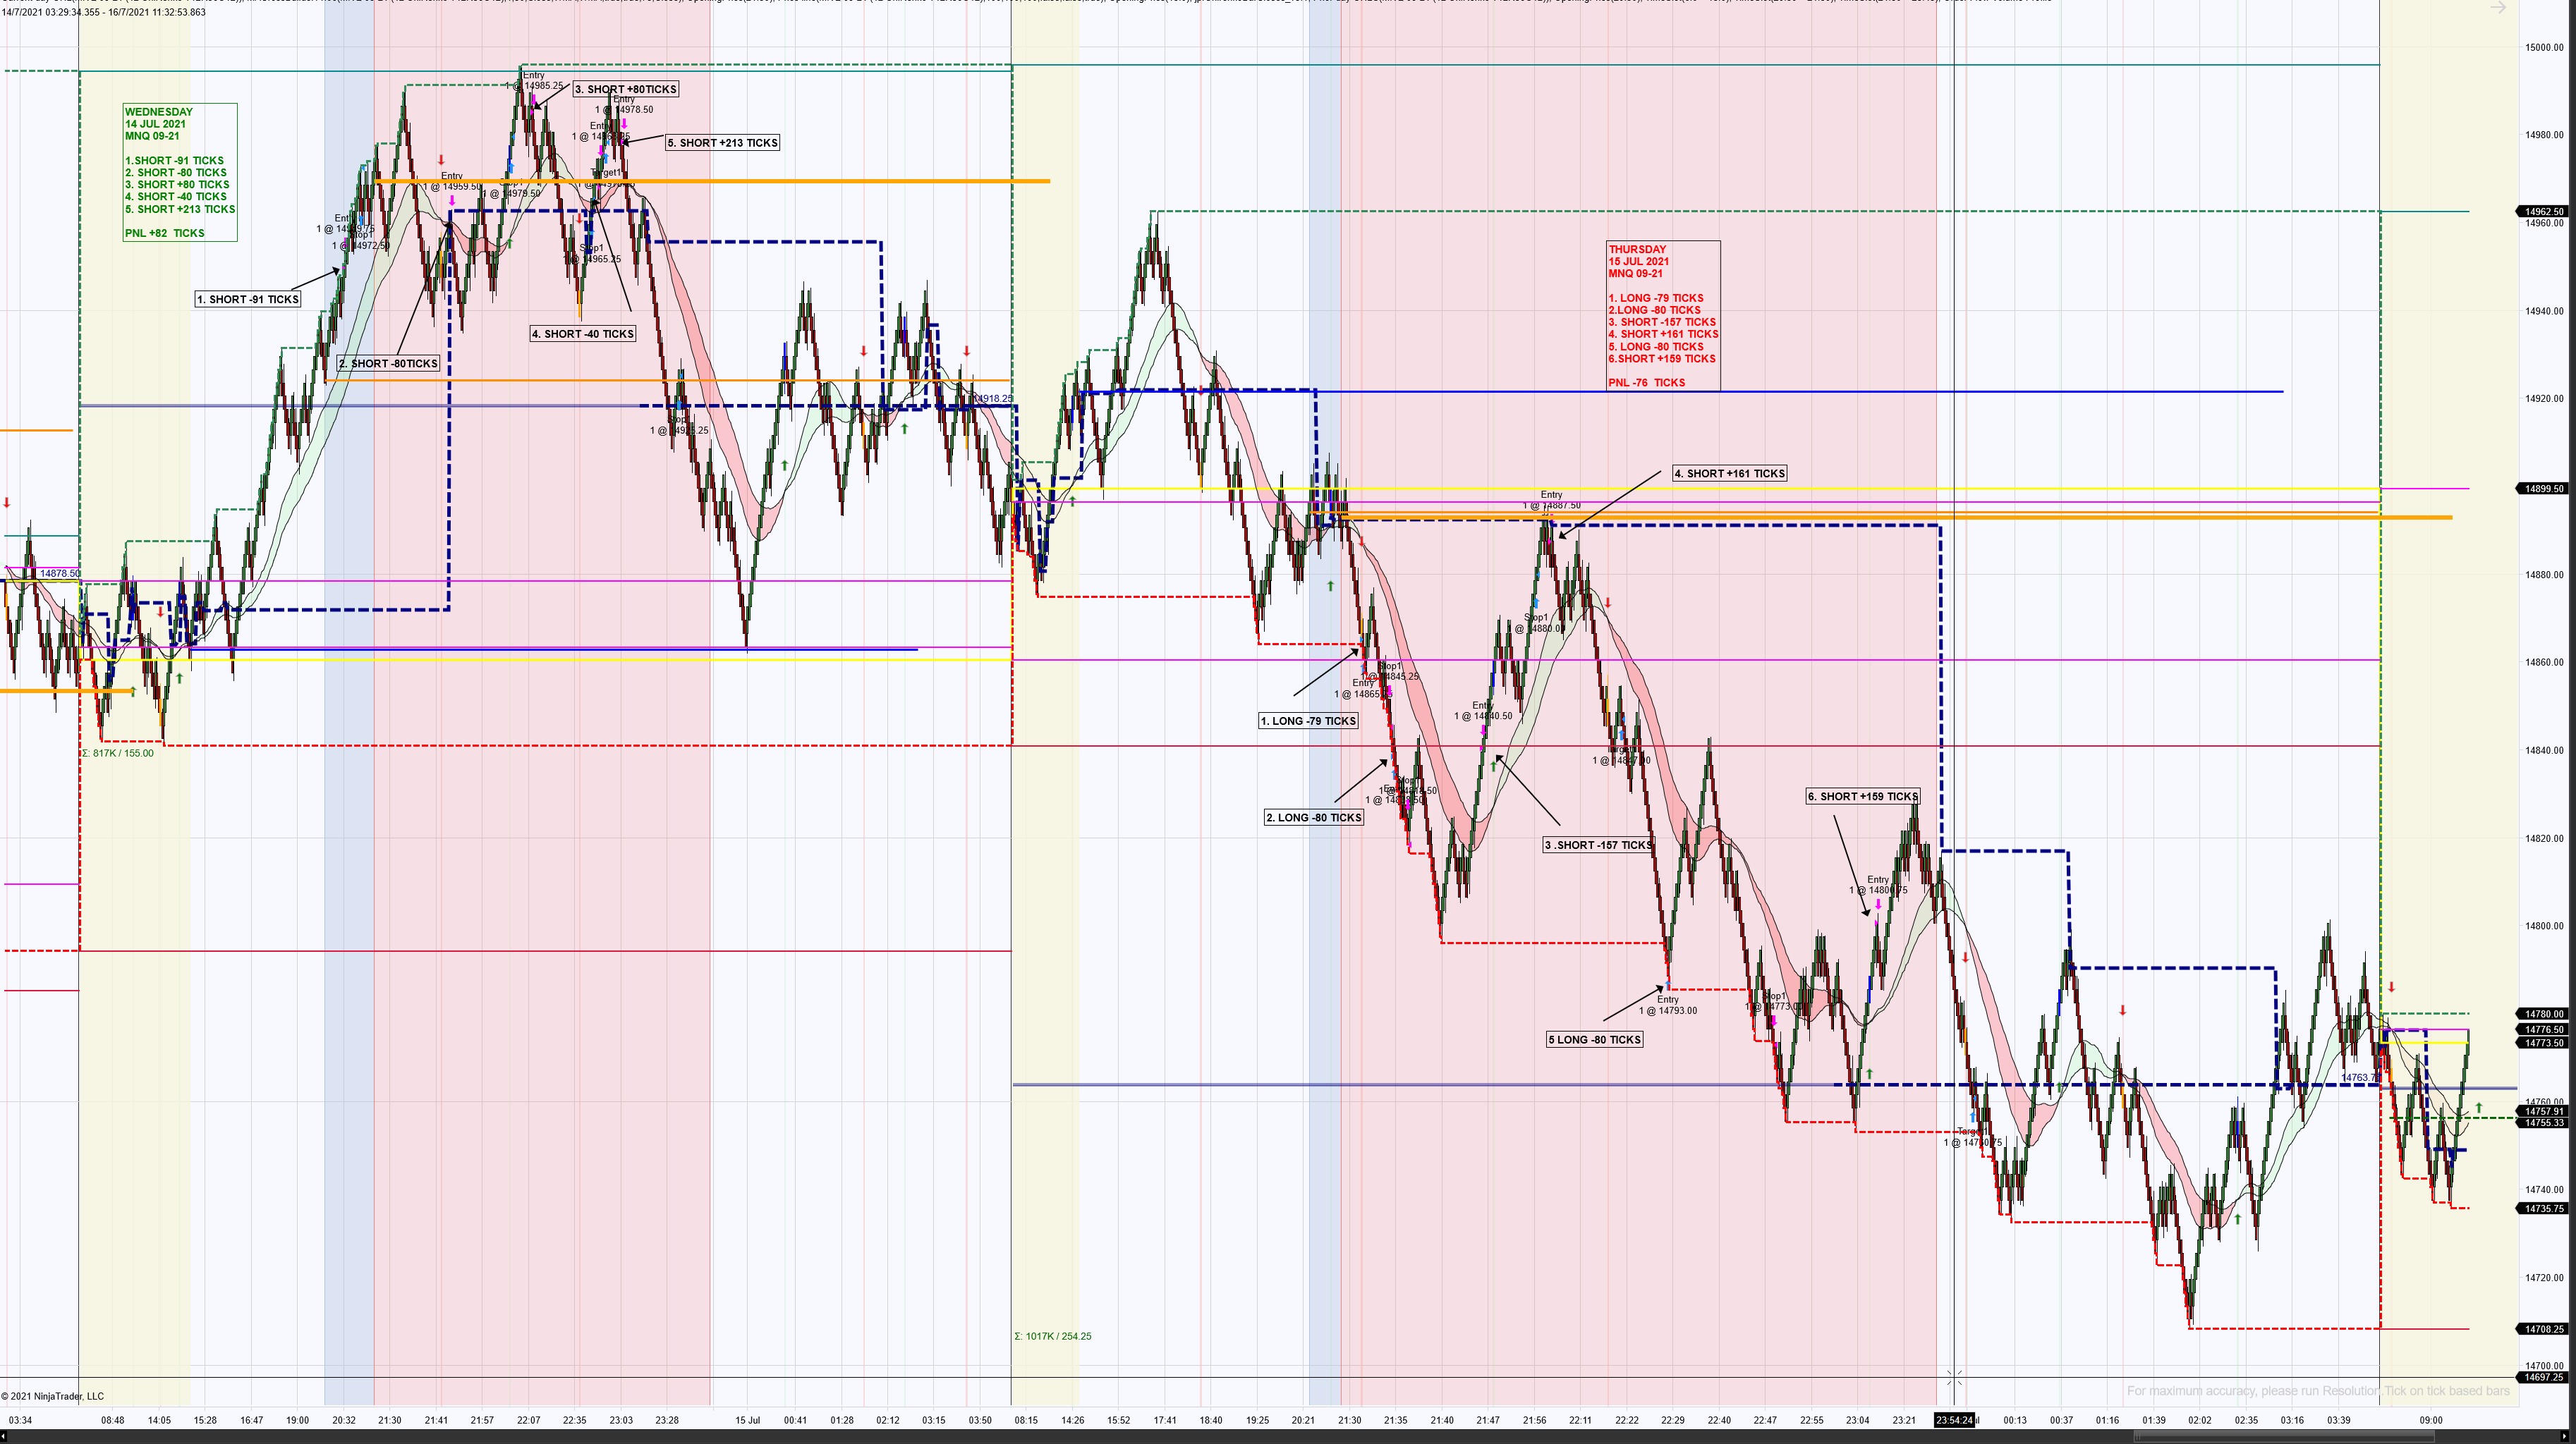
Task: Select the '4. SHORT +161 TICKS' annotation label
Action: pyautogui.click(x=1730, y=474)
